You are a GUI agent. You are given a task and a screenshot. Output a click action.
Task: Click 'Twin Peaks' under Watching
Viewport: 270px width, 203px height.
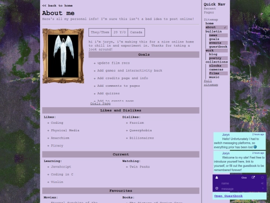pyautogui.click(x=139, y=167)
